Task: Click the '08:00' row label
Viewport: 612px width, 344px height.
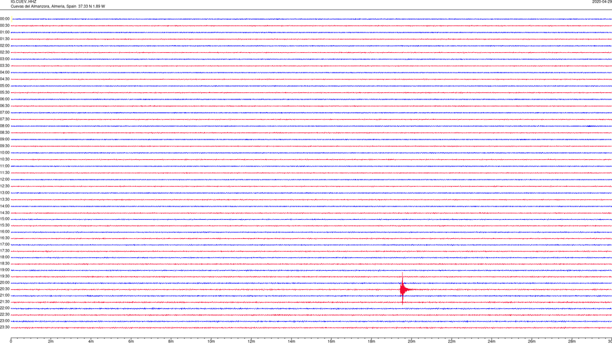Action: tap(4, 126)
